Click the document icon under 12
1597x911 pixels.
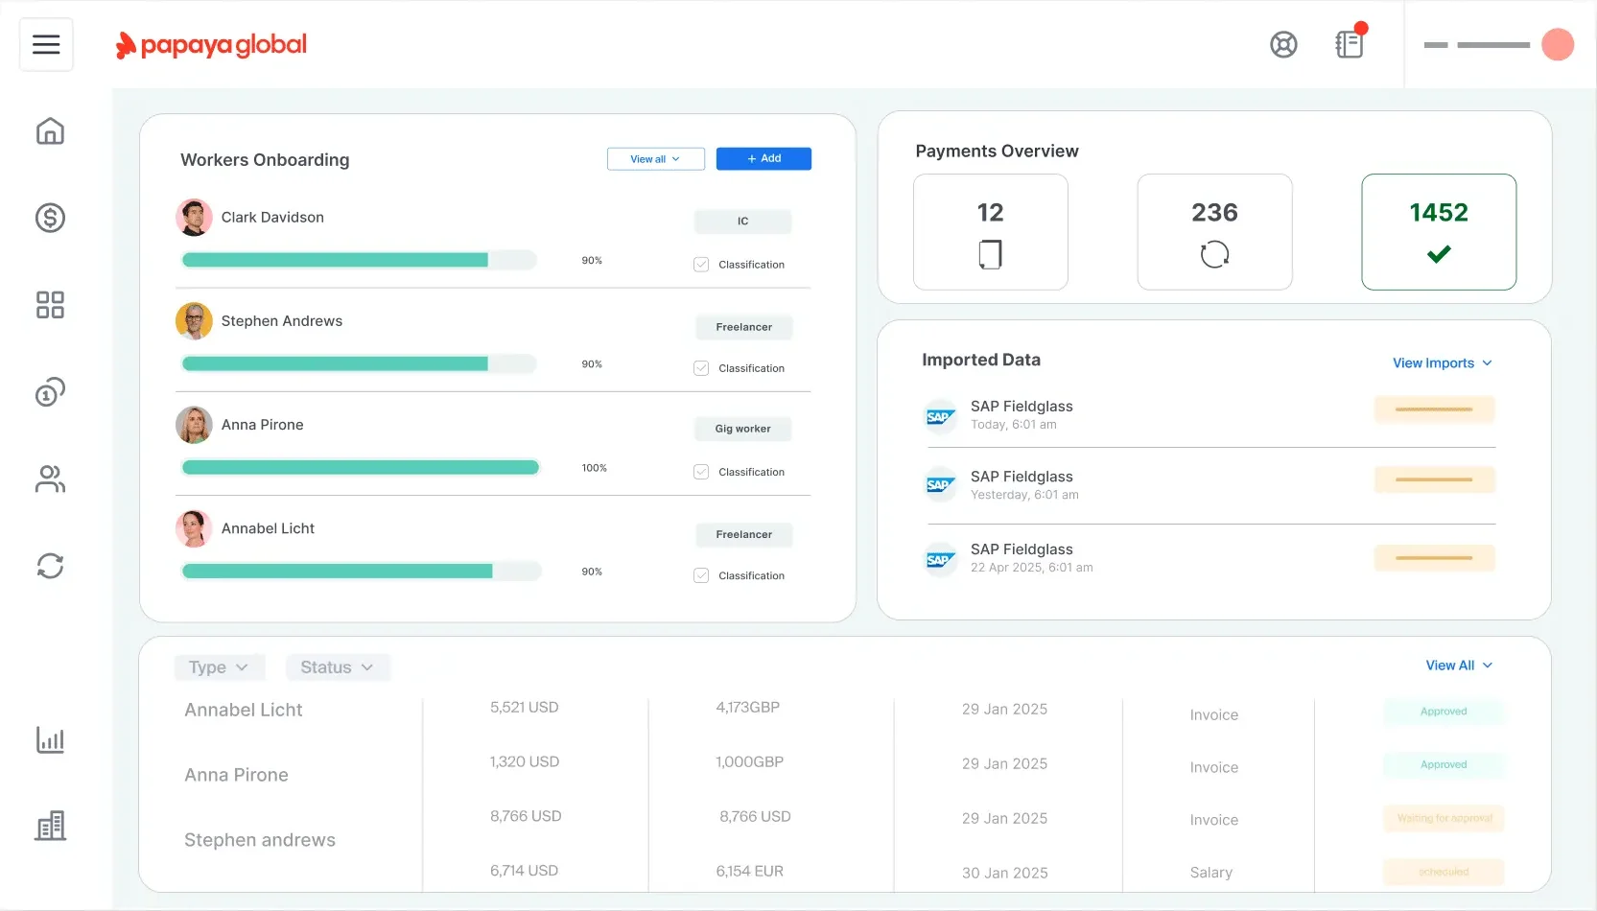click(990, 254)
